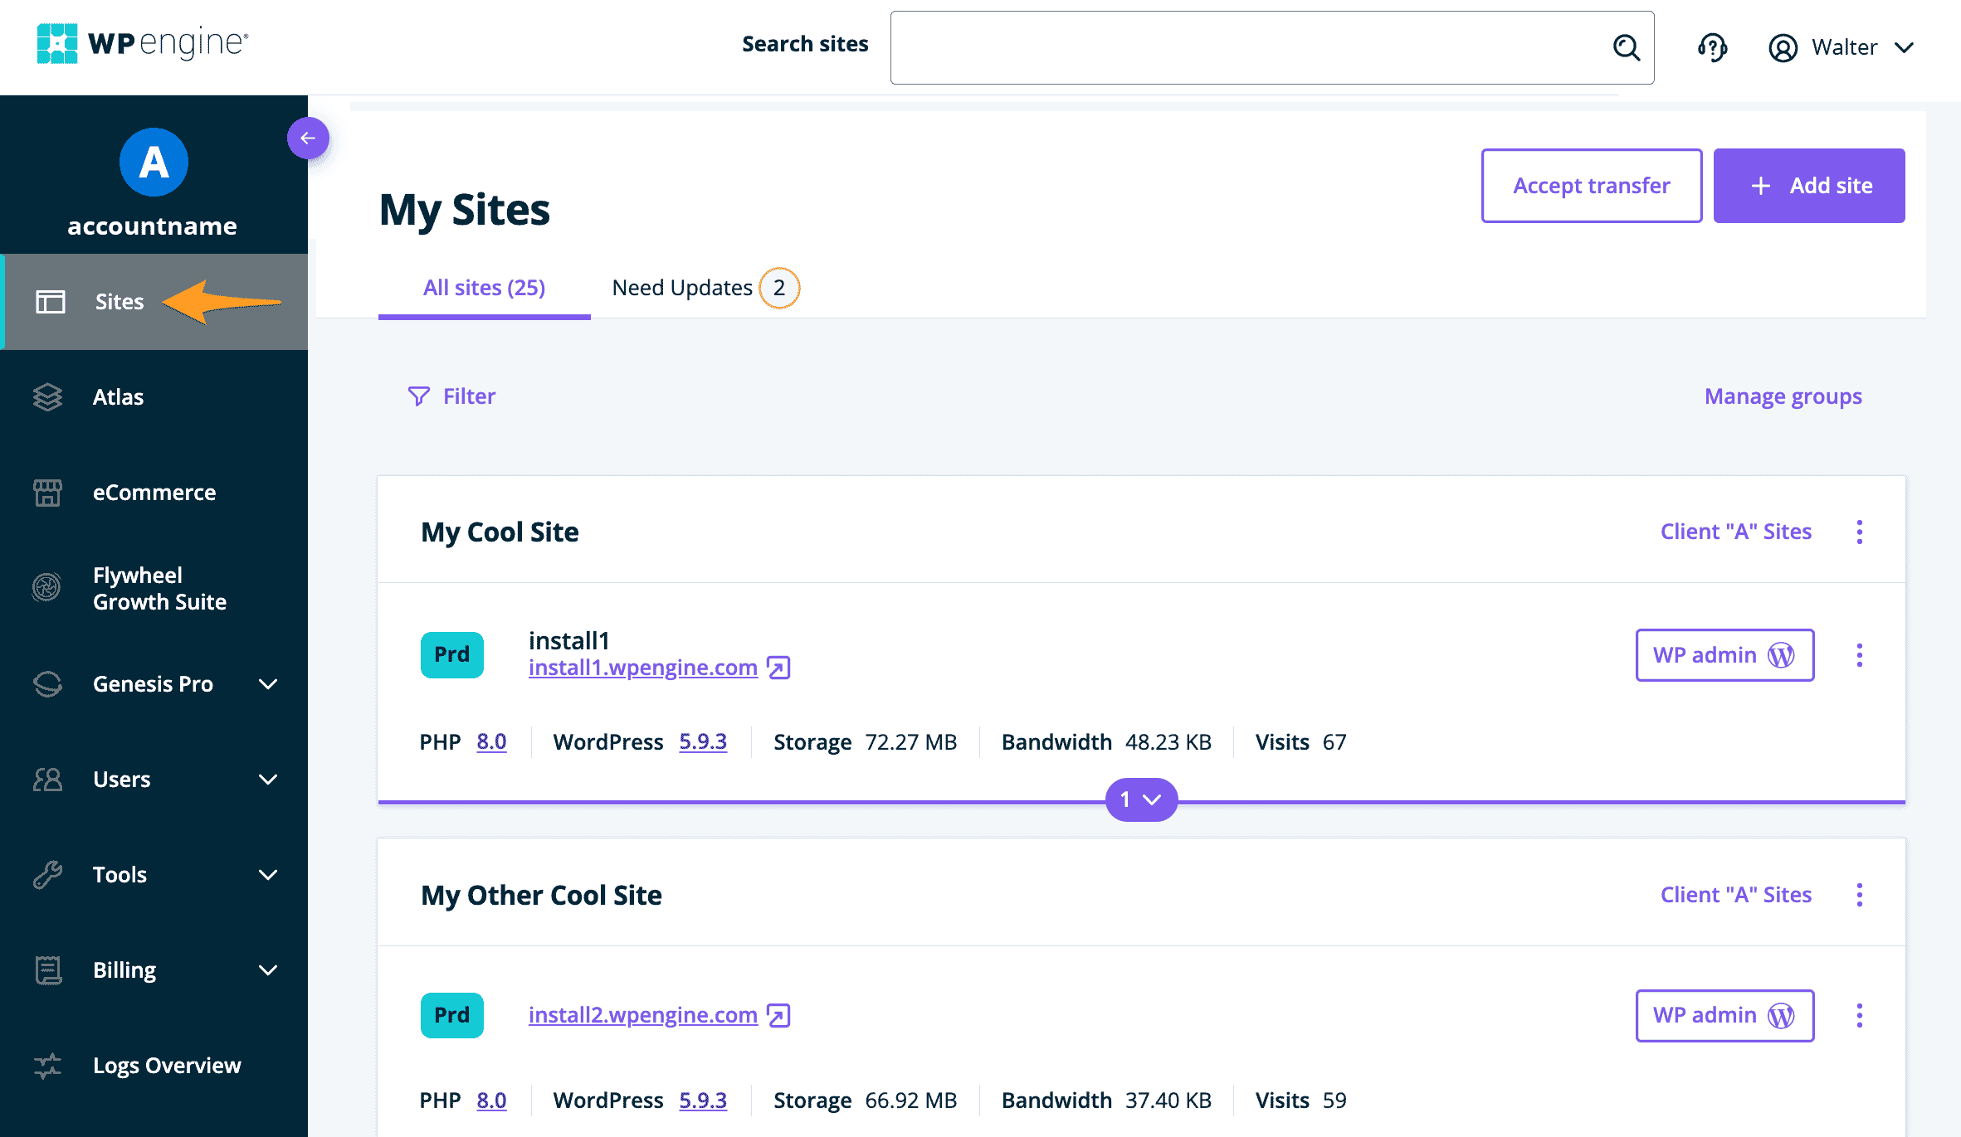The height and width of the screenshot is (1137, 1961).
Task: Open the Walter user dropdown
Action: coord(1842,47)
